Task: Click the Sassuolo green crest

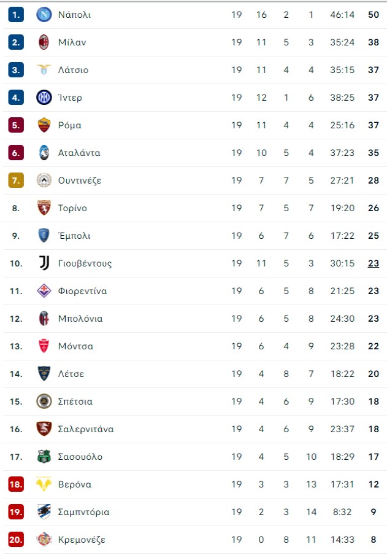Action: point(44,456)
